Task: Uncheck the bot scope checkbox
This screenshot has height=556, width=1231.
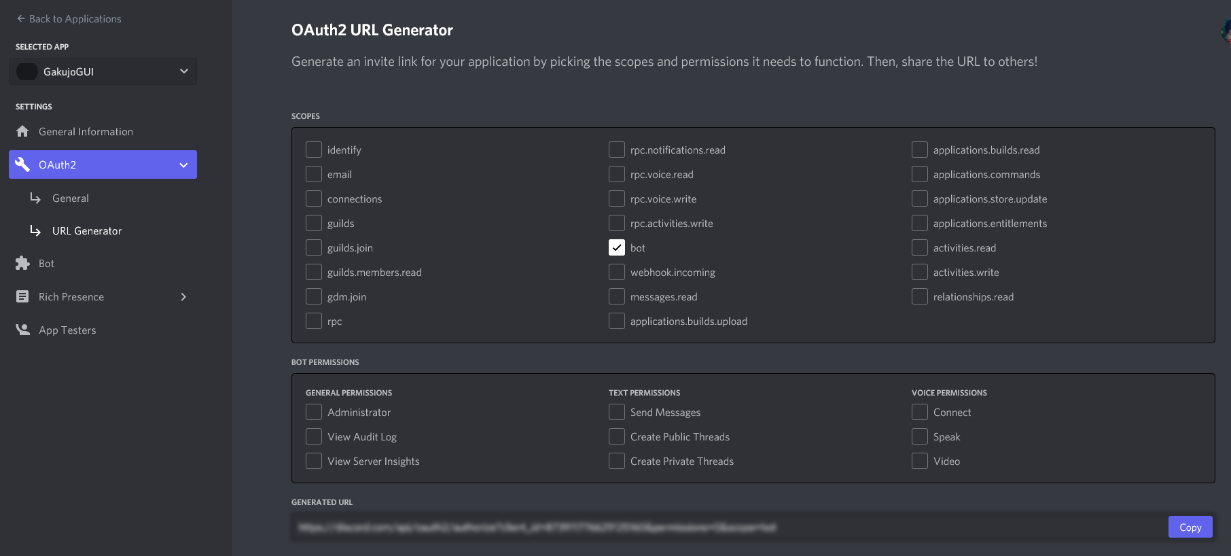Action: pos(617,247)
